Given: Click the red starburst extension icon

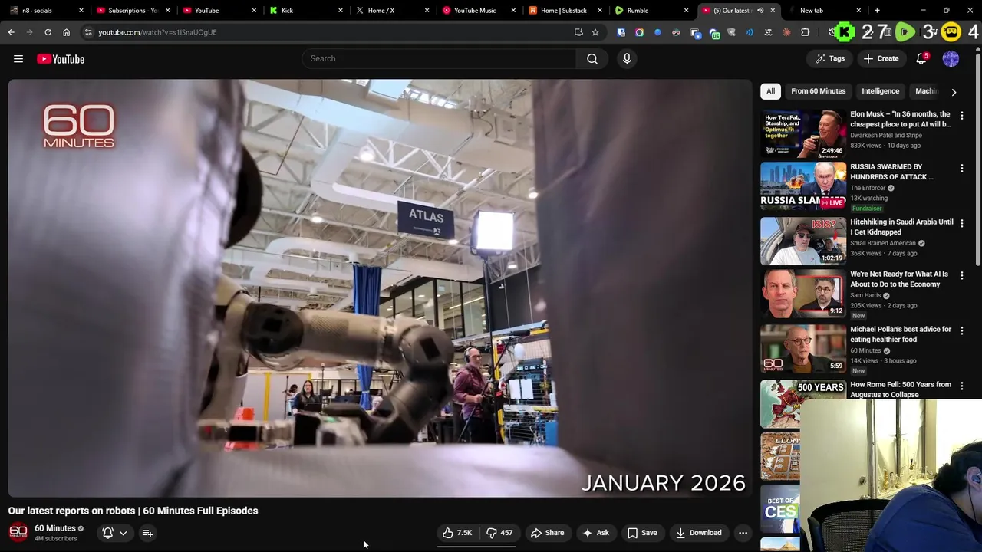Looking at the screenshot, I should click(x=786, y=32).
